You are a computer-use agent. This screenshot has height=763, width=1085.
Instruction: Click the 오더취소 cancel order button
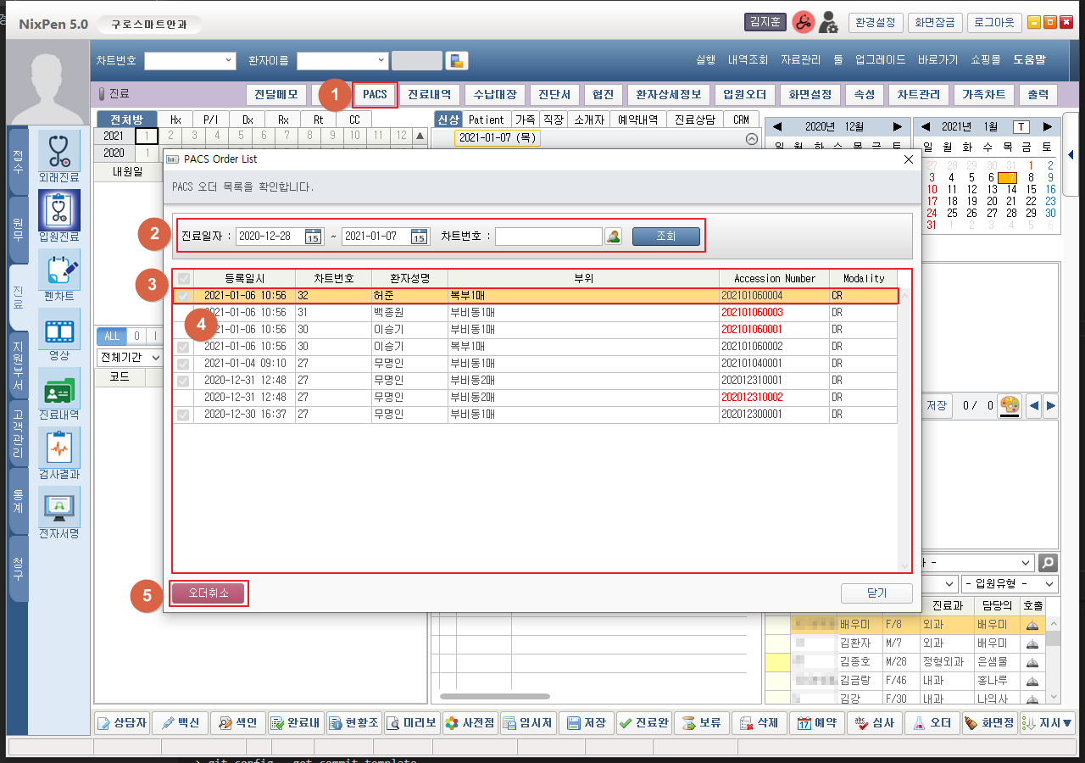pos(209,593)
